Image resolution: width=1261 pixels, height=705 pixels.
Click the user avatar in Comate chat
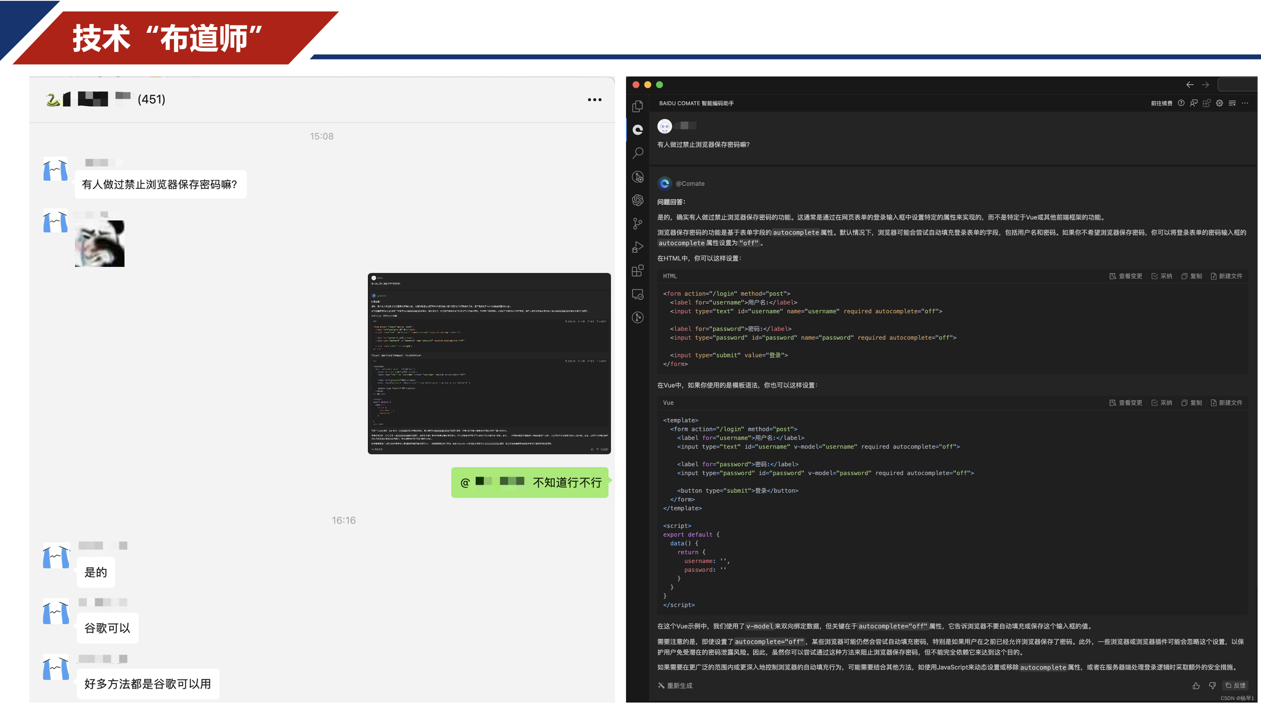664,126
